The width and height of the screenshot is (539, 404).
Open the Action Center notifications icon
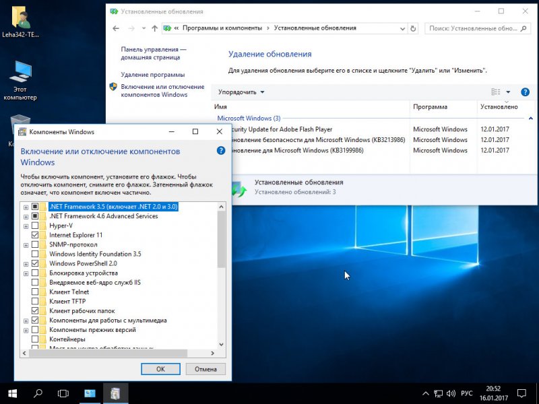click(x=521, y=394)
